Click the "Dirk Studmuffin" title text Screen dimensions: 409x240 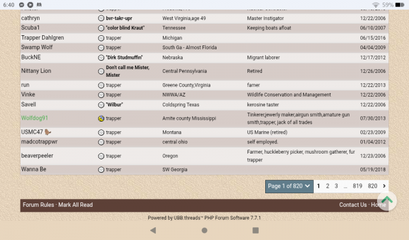pyautogui.click(x=124, y=58)
